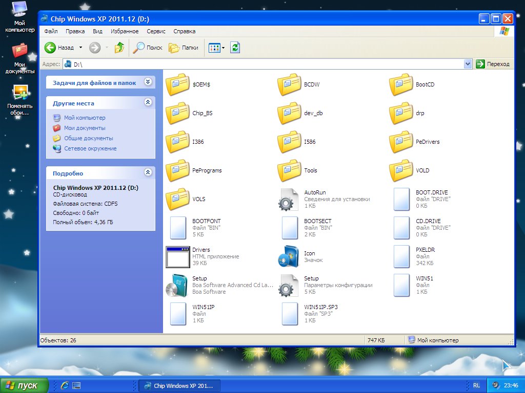The width and height of the screenshot is (525, 393).
Task: Click the Переход go button
Action: pyautogui.click(x=493, y=64)
